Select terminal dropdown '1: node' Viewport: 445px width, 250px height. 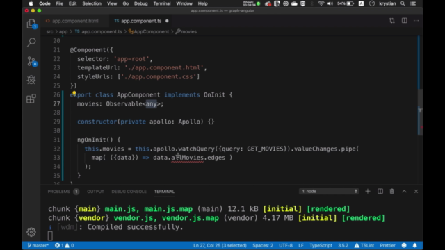pyautogui.click(x=329, y=192)
